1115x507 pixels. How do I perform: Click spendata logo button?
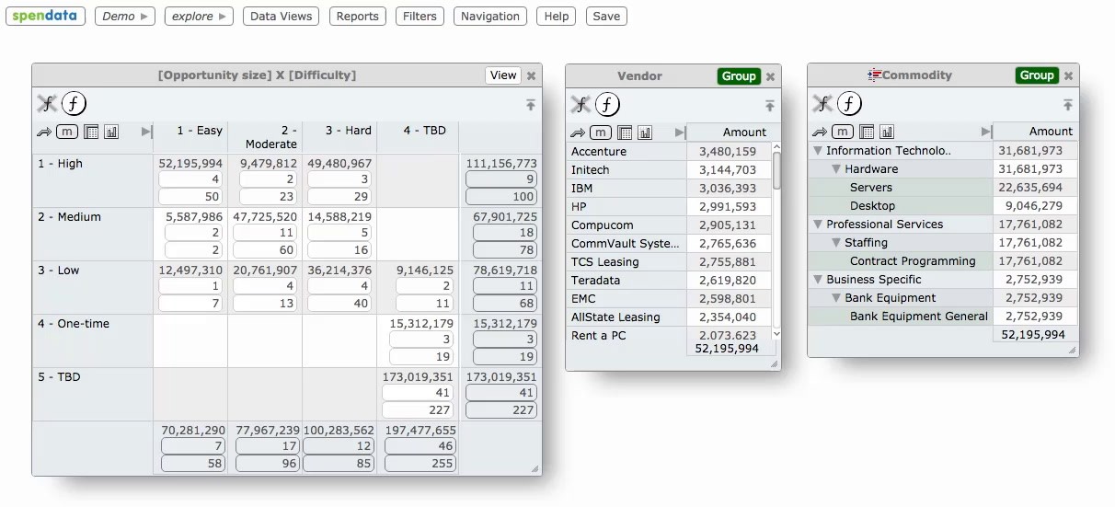tap(45, 16)
